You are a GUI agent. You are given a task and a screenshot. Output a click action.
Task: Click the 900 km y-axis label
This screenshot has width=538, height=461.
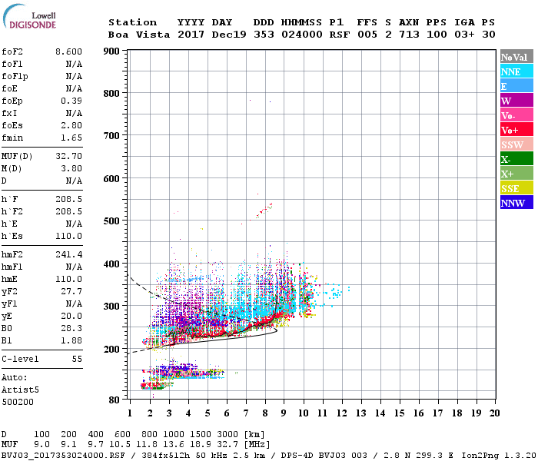pos(111,51)
